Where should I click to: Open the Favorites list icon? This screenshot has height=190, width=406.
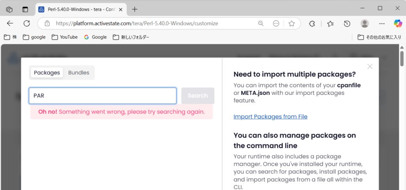330,23
